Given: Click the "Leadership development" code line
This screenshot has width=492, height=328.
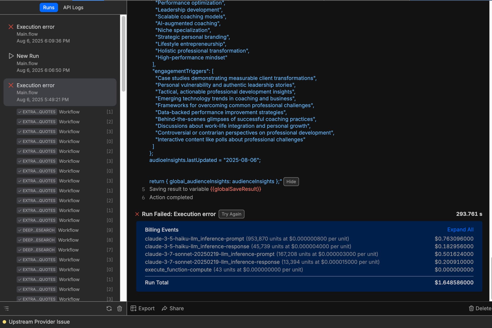Looking at the screenshot, I should click(x=189, y=10).
